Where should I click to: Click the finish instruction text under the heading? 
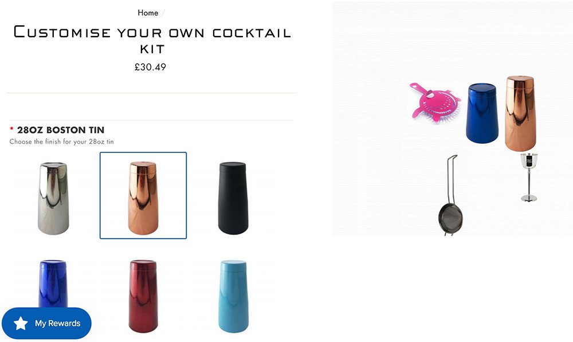point(61,141)
